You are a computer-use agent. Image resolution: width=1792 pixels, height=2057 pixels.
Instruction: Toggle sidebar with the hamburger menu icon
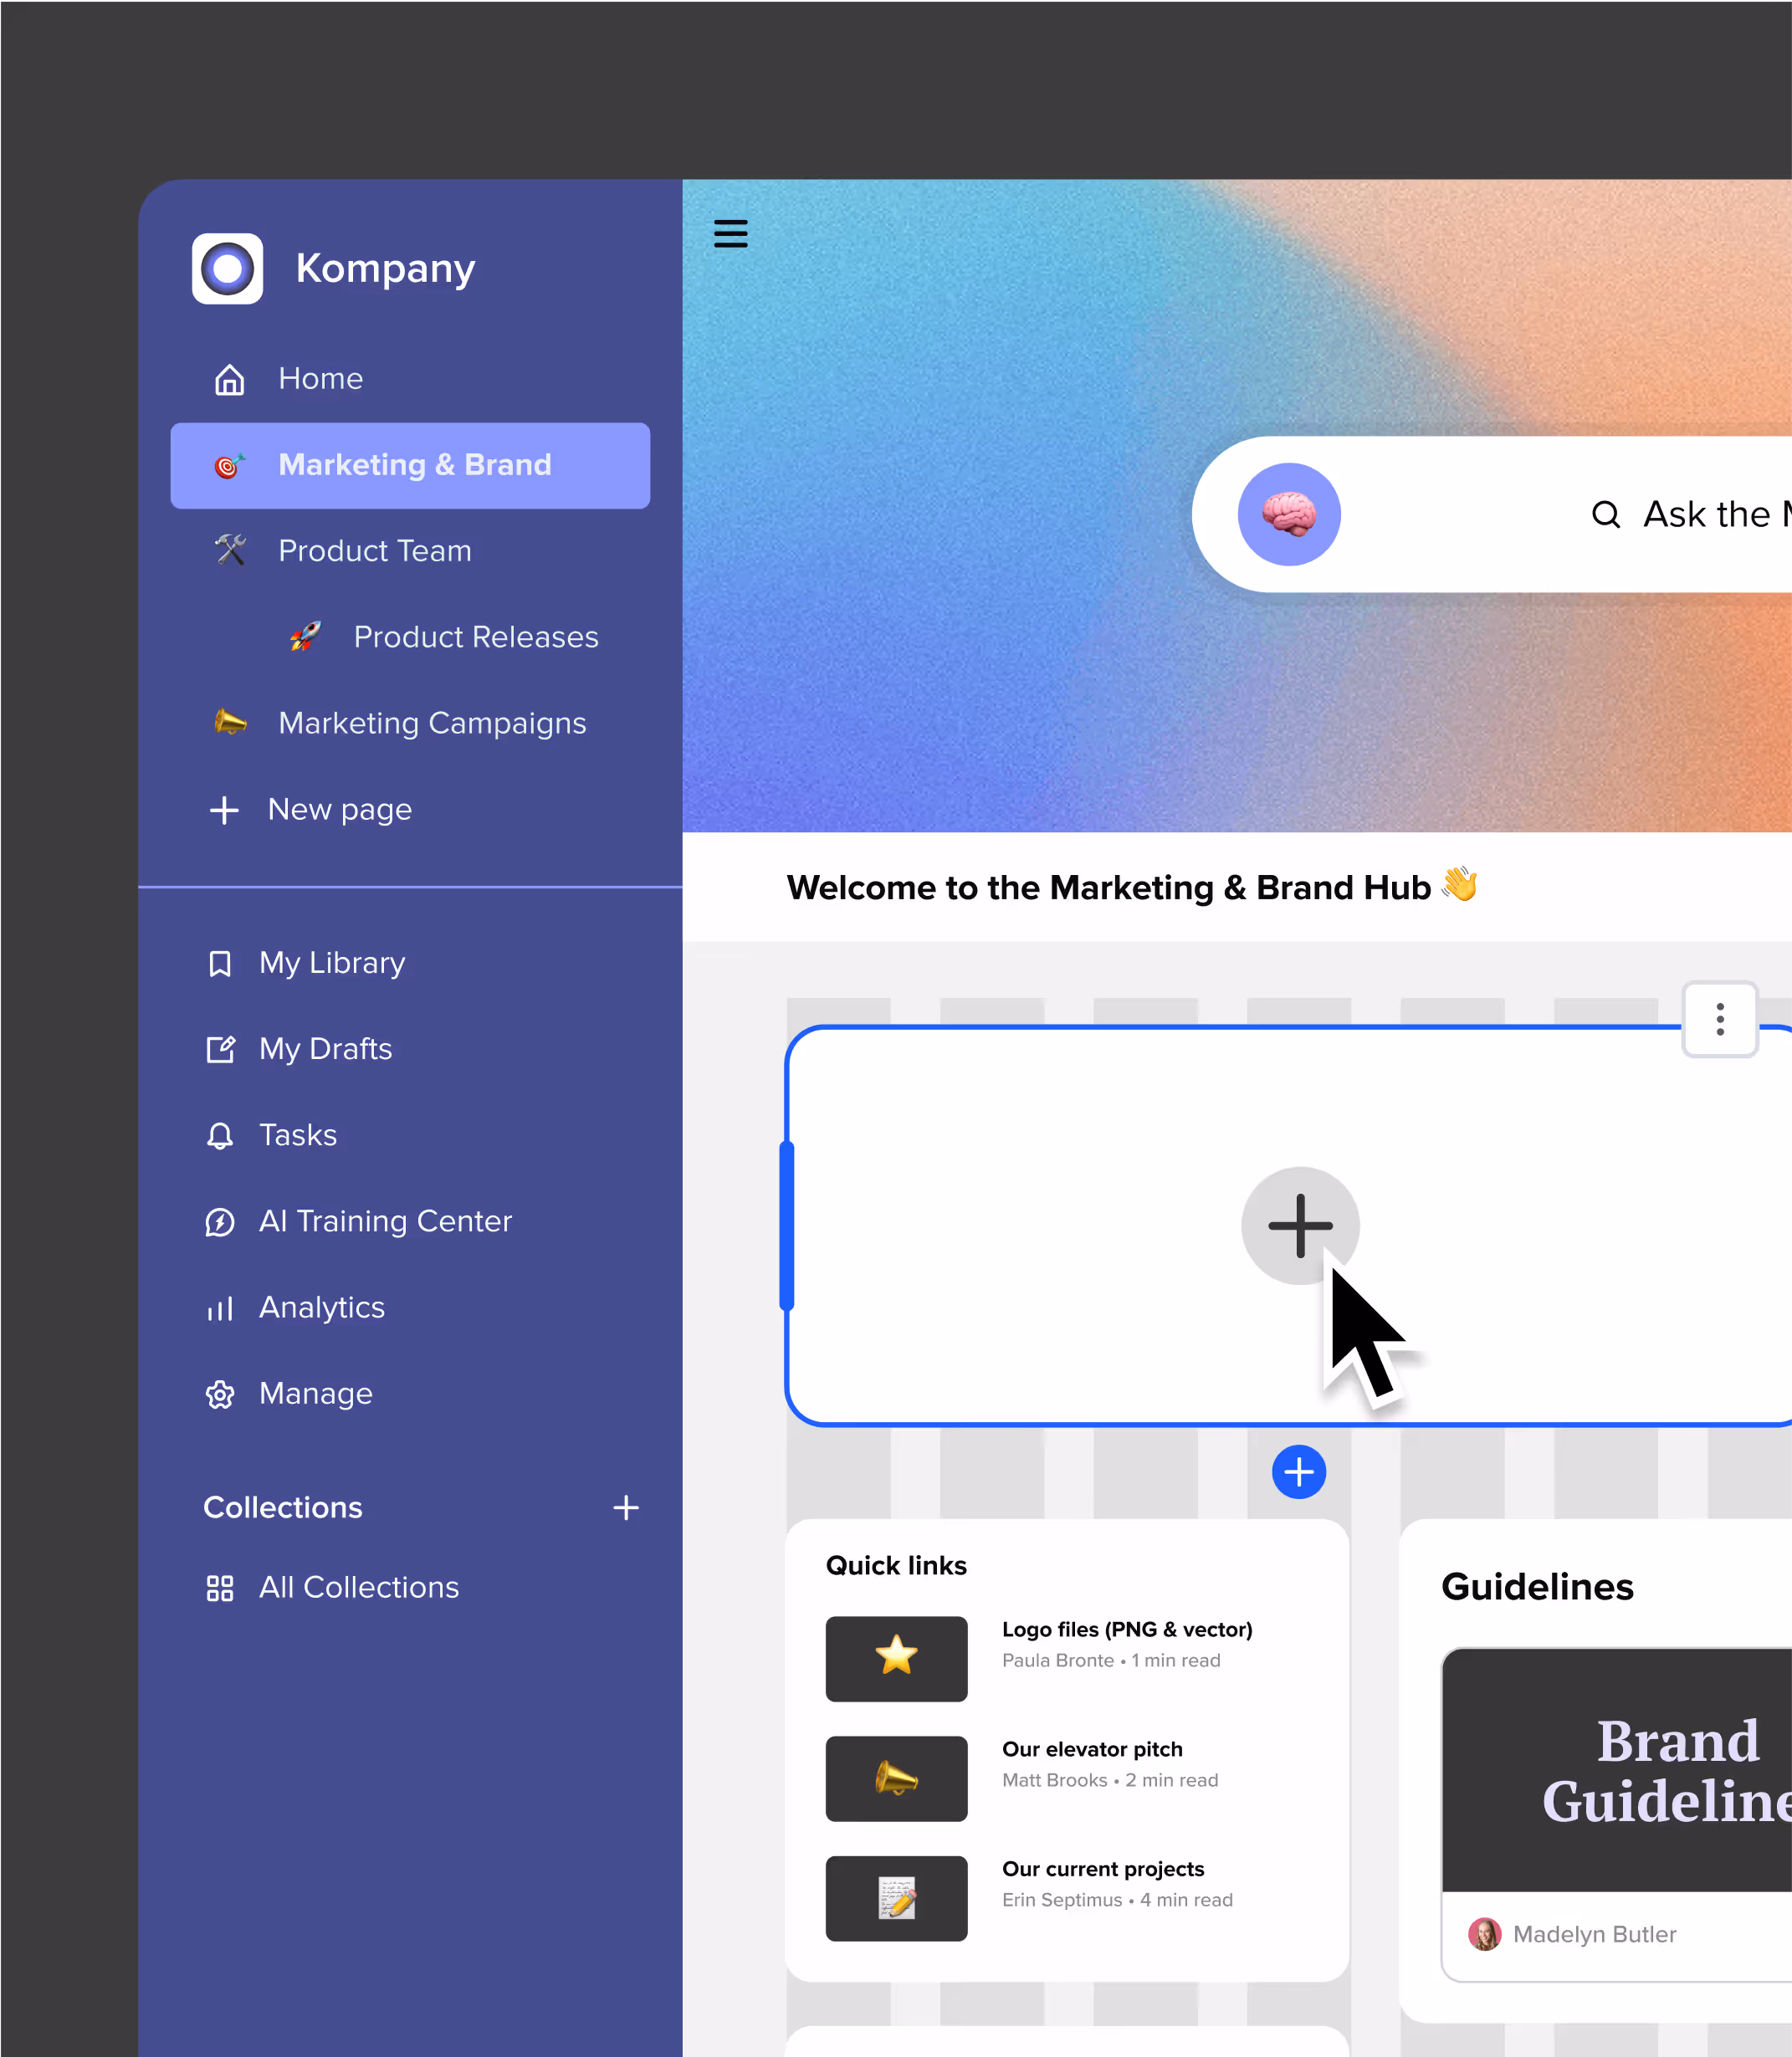pyautogui.click(x=730, y=233)
